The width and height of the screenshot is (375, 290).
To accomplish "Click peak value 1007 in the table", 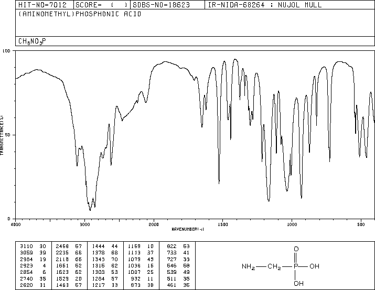I will pyautogui.click(x=134, y=272).
